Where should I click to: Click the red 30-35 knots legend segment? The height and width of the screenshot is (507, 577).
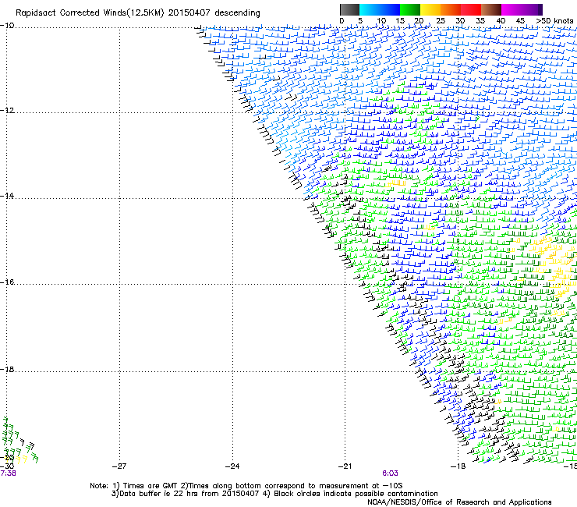(470, 9)
